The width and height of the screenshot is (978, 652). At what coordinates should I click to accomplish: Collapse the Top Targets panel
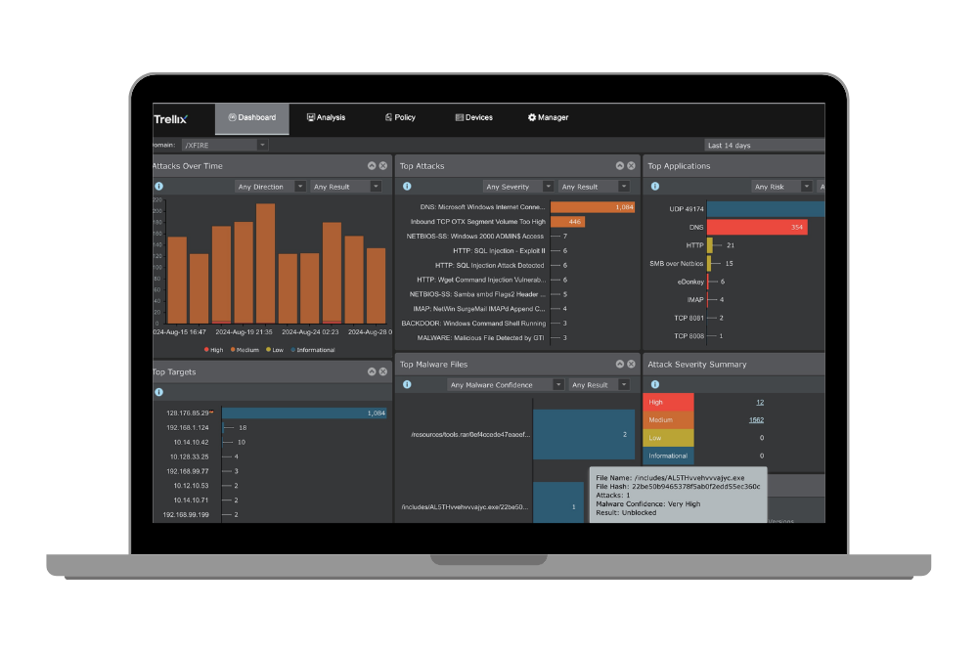pyautogui.click(x=372, y=371)
